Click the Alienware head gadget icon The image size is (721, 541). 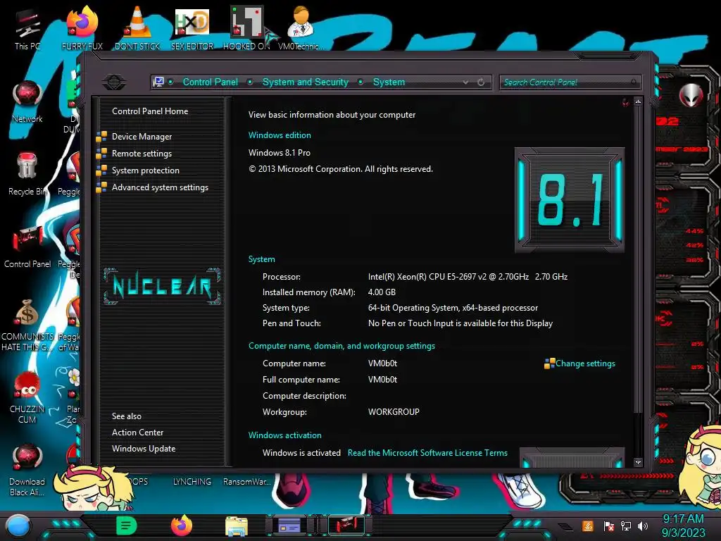click(690, 96)
